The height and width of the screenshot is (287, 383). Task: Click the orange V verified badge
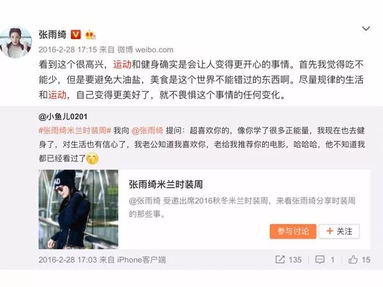click(x=76, y=34)
